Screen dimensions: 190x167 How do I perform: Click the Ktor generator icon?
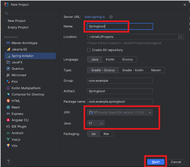(8, 82)
